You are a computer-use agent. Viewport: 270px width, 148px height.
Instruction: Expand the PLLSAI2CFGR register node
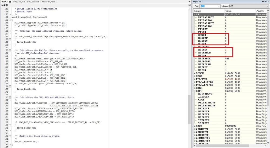tap(195, 85)
